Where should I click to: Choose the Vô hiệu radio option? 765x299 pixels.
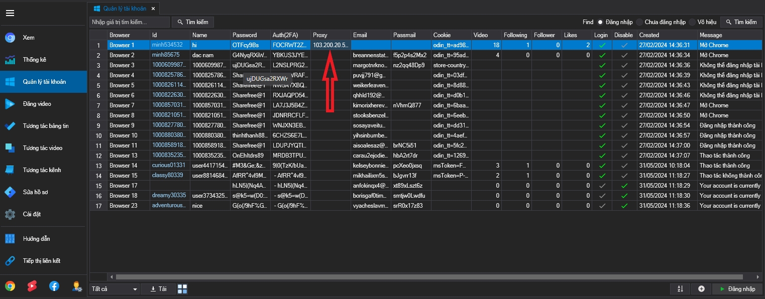point(693,22)
